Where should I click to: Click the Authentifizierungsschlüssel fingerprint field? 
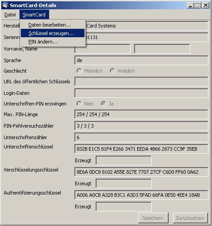tap(141, 195)
